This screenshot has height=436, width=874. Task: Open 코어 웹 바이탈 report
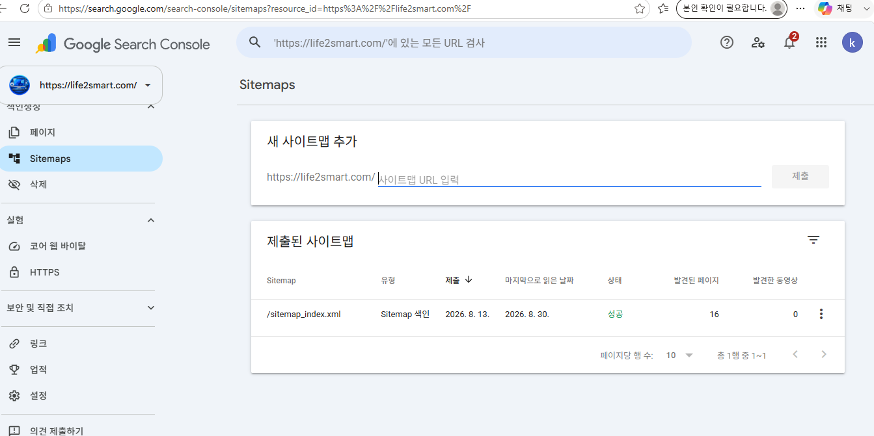point(81,246)
